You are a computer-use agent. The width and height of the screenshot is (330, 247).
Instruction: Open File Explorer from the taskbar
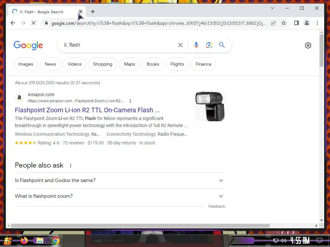click(40, 241)
